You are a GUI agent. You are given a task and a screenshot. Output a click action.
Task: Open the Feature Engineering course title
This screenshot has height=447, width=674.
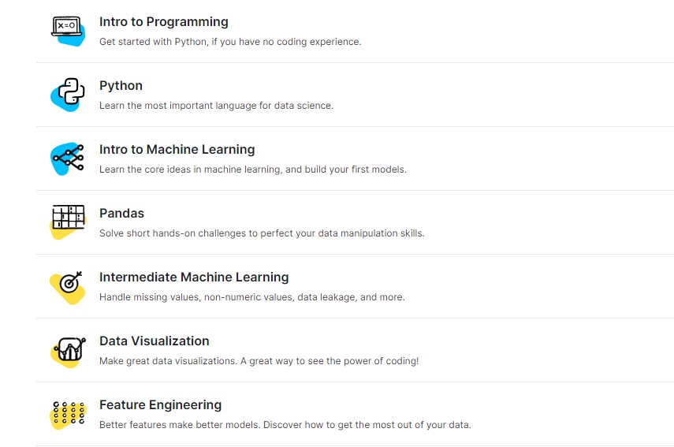pyautogui.click(x=160, y=405)
